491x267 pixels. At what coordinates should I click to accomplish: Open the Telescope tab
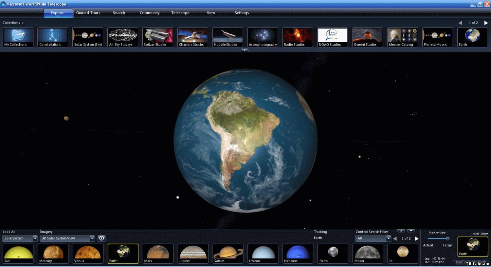[x=180, y=13]
